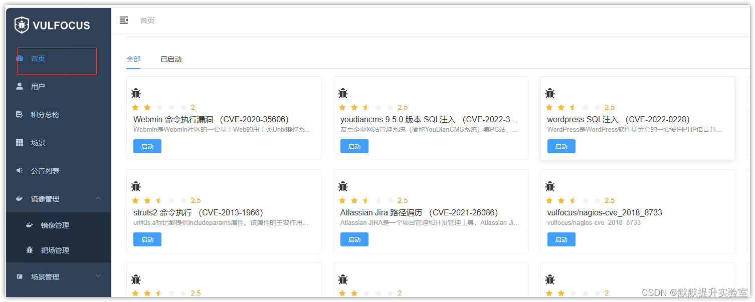Switch to the 全部 tab
The height and width of the screenshot is (302, 755).
point(133,59)
